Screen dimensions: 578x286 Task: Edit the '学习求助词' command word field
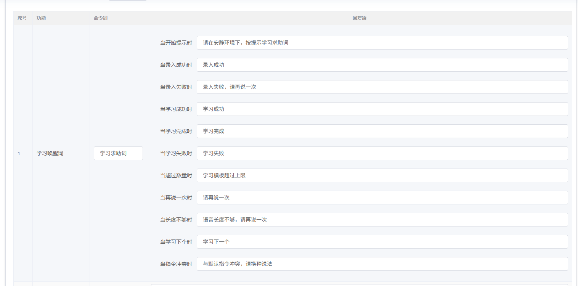tap(118, 153)
